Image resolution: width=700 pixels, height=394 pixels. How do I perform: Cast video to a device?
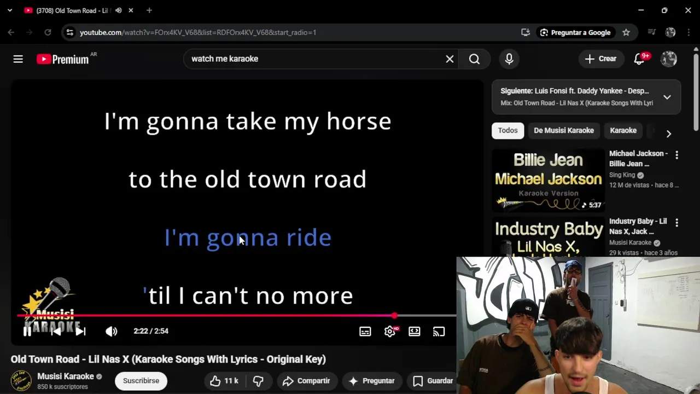tap(439, 331)
